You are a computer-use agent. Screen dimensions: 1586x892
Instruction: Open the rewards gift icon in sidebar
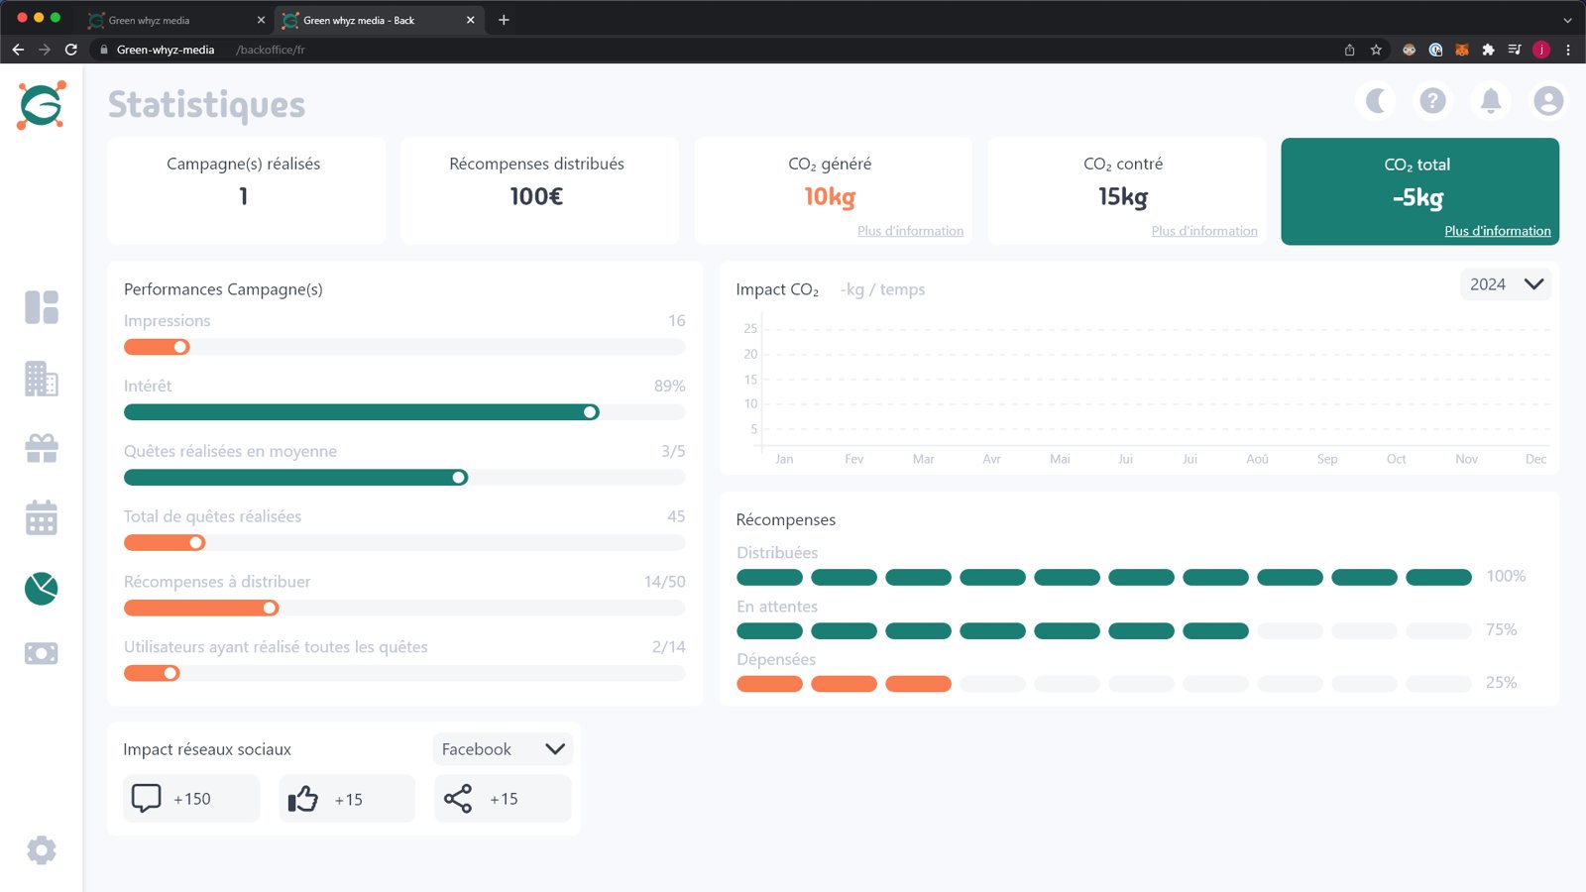click(x=42, y=448)
